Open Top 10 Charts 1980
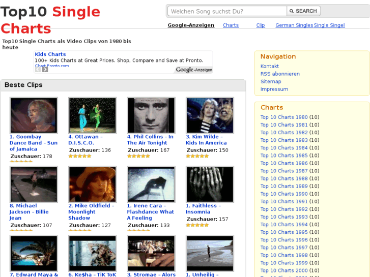The width and height of the screenshot is (370, 277). click(284, 117)
